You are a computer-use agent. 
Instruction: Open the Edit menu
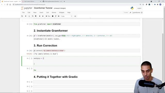29,12
